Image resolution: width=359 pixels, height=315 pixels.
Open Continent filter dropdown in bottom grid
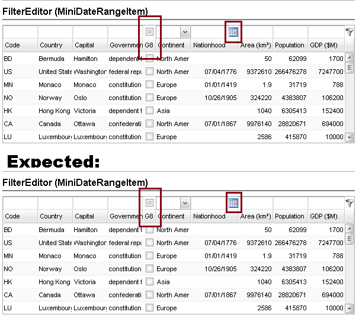tap(185, 203)
